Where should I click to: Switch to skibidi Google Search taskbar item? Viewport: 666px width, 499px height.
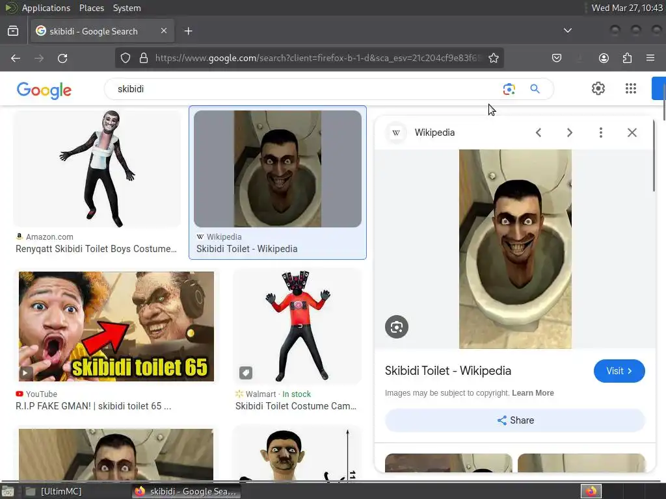pos(187,491)
